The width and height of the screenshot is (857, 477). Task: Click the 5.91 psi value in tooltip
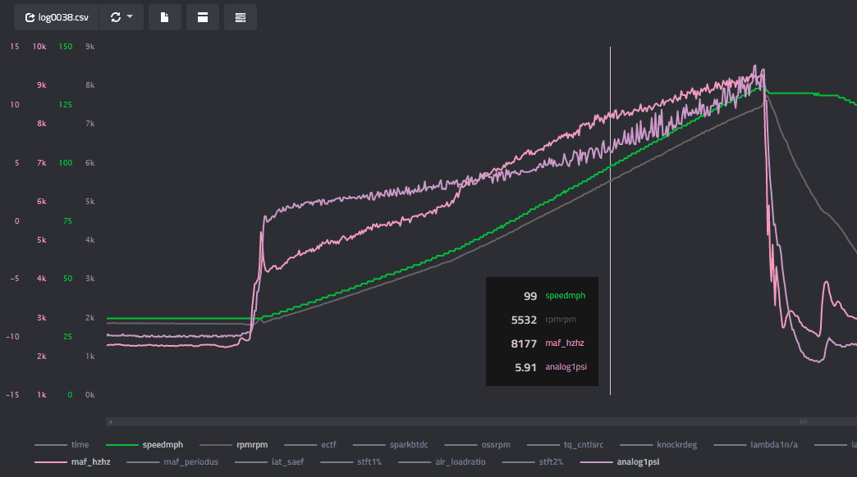[525, 367]
